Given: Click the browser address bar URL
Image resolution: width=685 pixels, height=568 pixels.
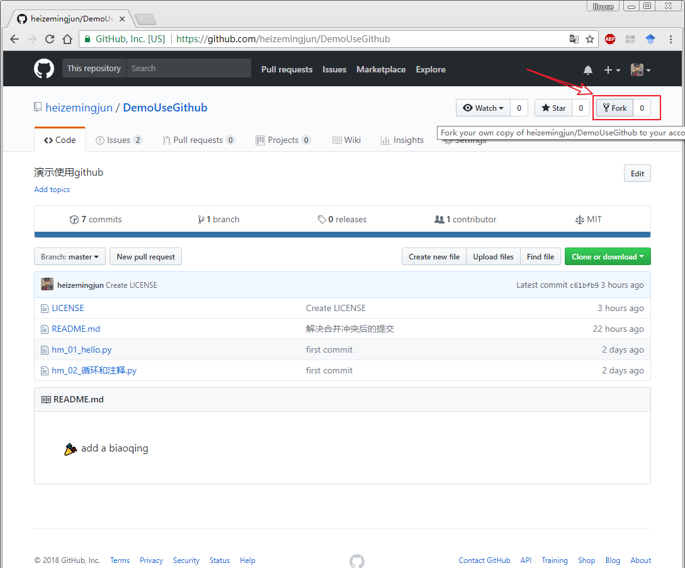Looking at the screenshot, I should [x=283, y=39].
